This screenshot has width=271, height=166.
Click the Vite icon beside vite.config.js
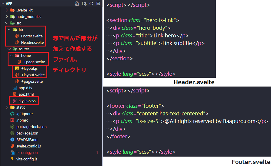pyautogui.click(x=12, y=159)
